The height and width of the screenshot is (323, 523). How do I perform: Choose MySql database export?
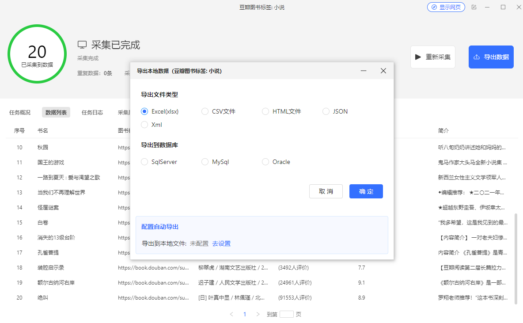(216, 162)
